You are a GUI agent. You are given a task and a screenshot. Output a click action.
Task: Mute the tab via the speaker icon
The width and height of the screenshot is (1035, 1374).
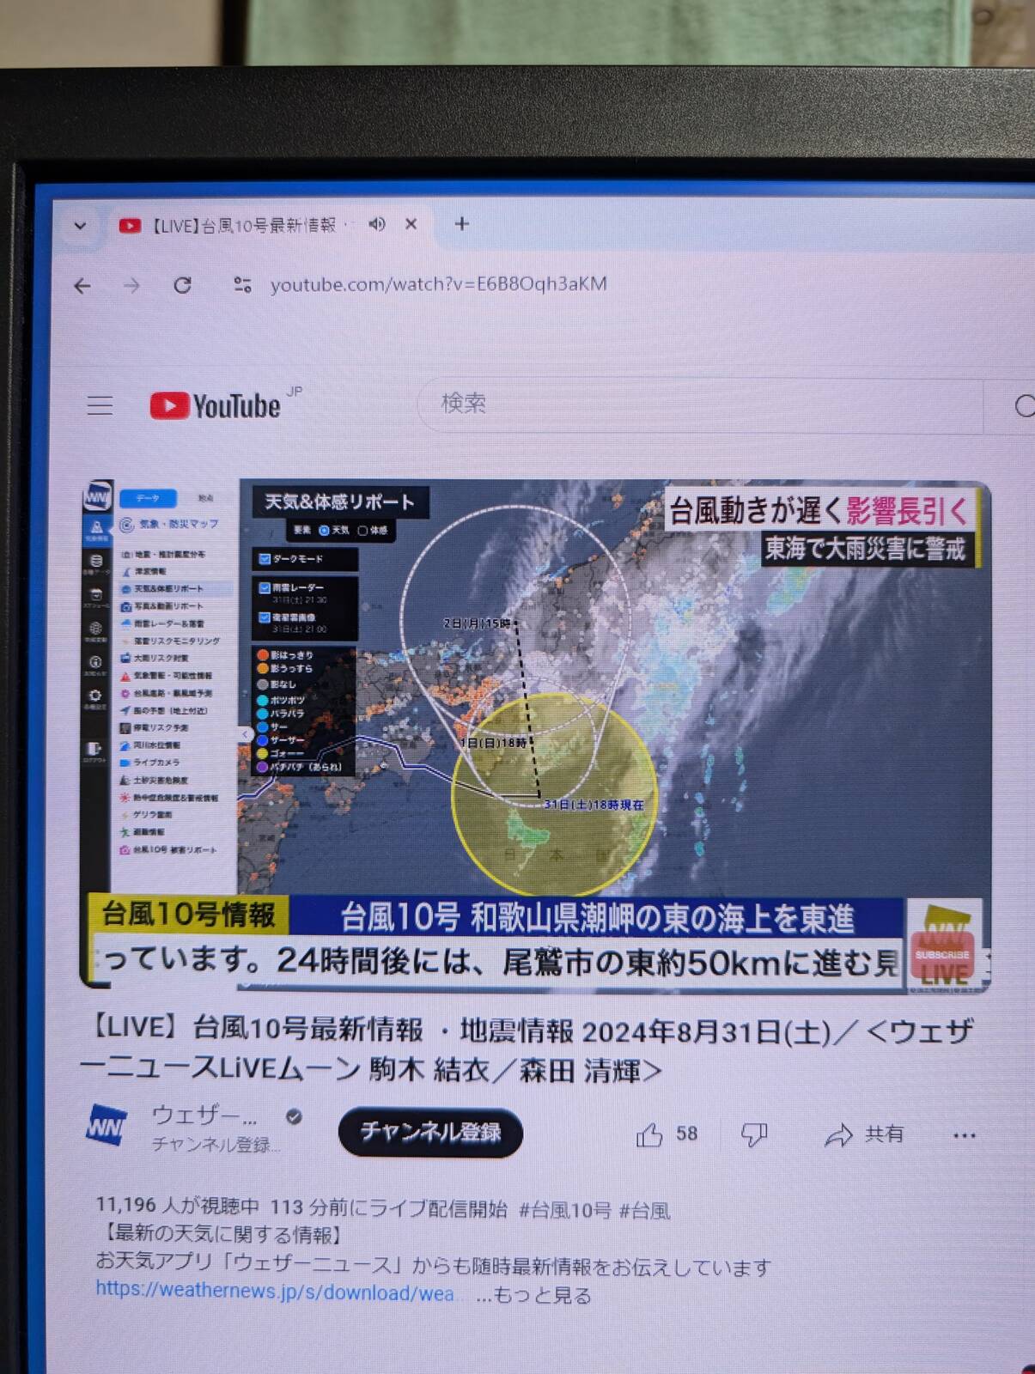point(377,224)
